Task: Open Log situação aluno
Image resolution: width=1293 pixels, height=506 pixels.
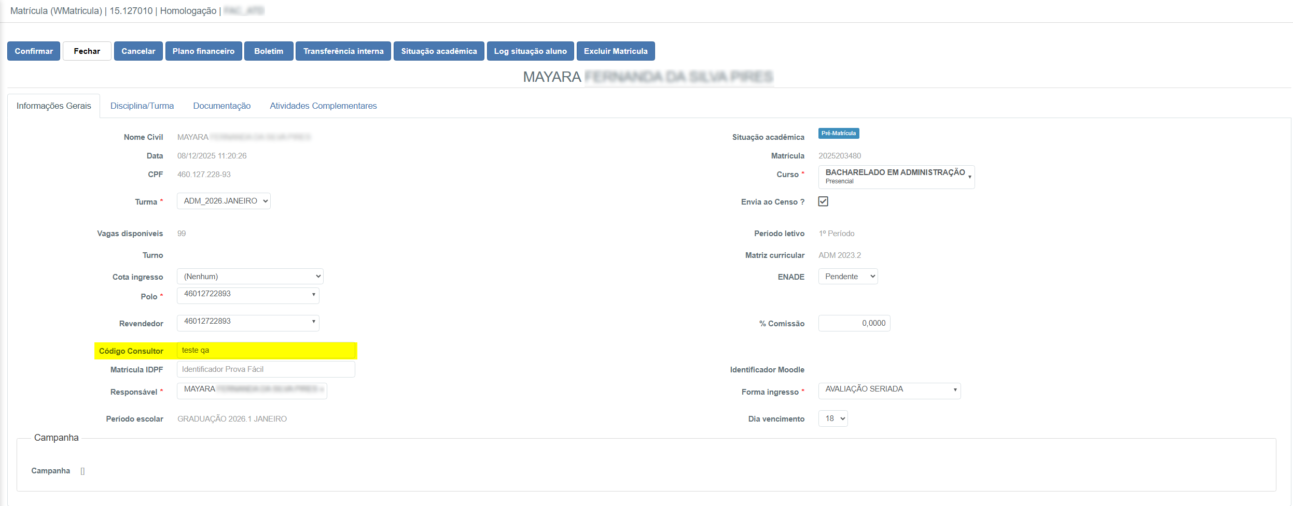Action: coord(530,51)
